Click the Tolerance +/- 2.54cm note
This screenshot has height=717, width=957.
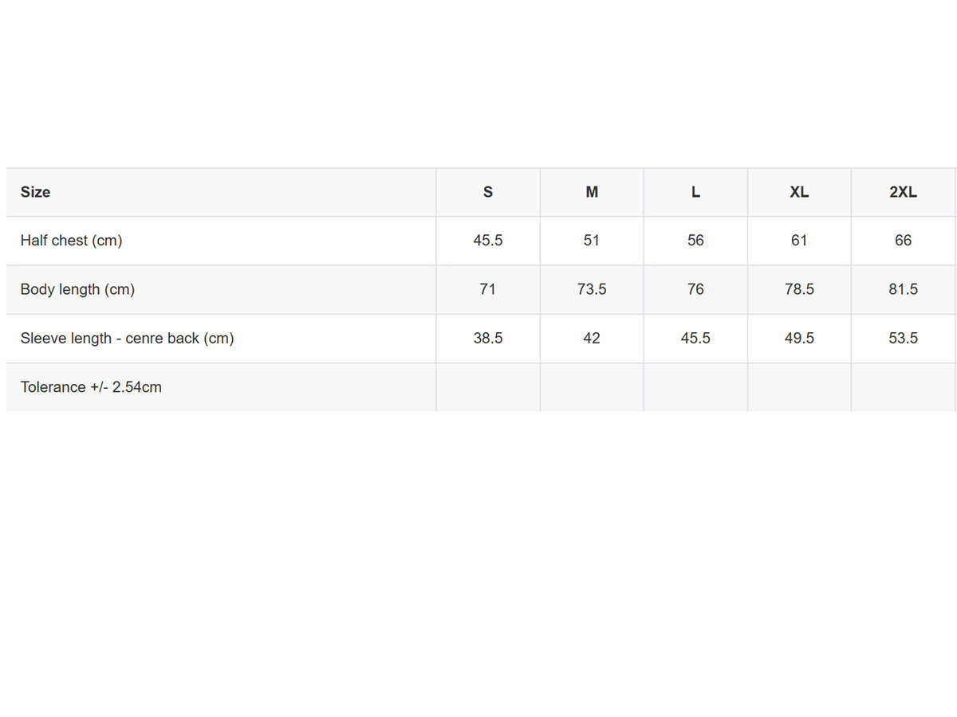[x=91, y=387]
